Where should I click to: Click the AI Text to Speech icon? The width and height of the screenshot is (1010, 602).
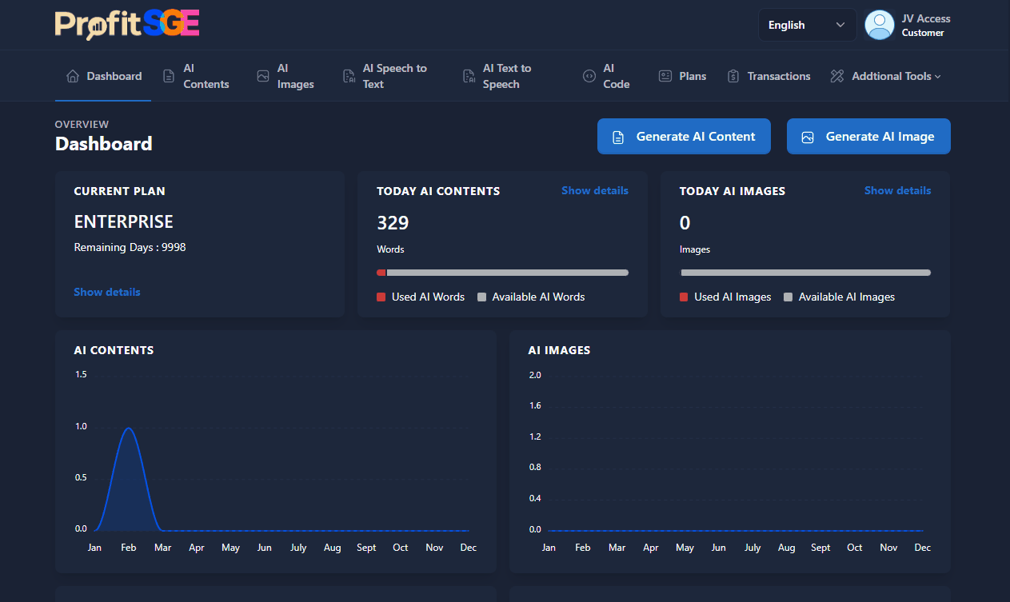coord(469,76)
